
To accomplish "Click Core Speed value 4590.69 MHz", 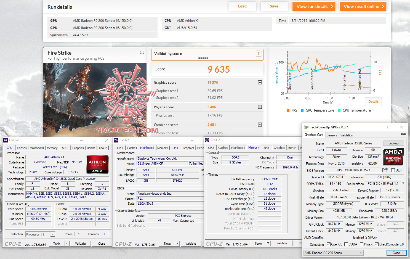I will [38, 209].
